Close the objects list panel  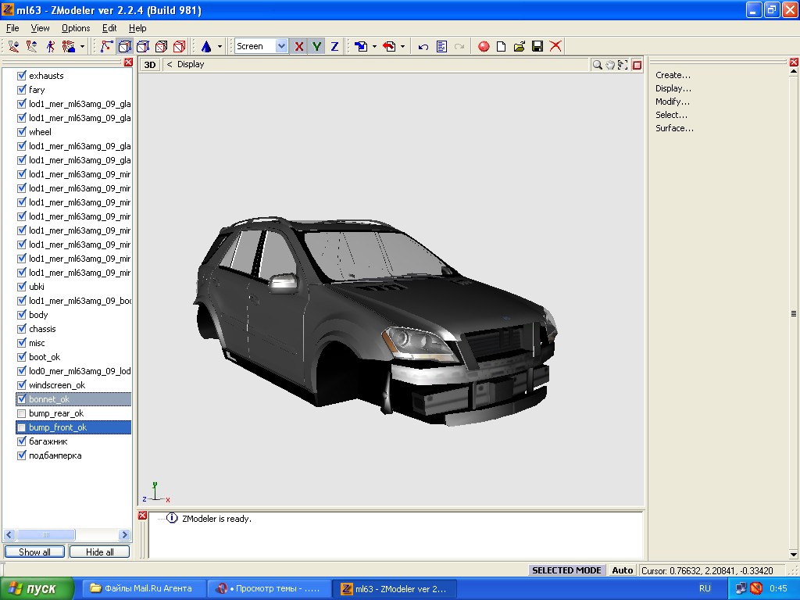point(128,62)
